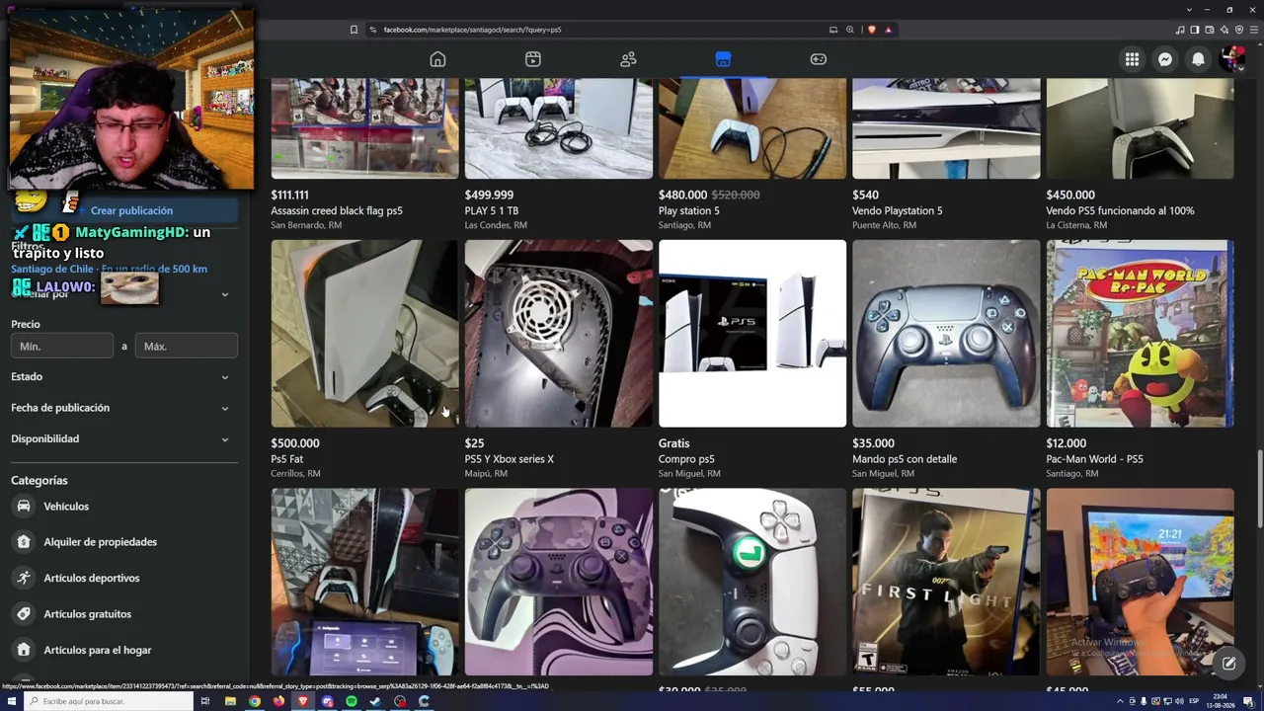
Task: Select the Marketplace tab icon
Action: [723, 59]
